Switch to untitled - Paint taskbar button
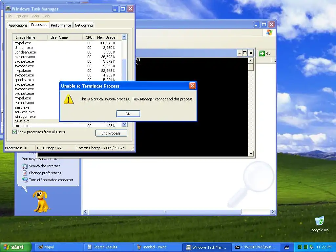The width and height of the screenshot is (336, 252). 157,247
